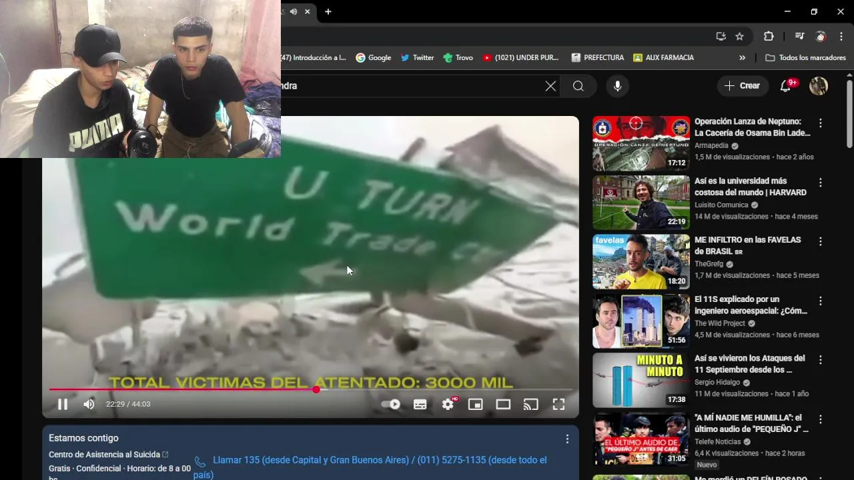The height and width of the screenshot is (480, 854).
Task: Switch to theater mode
Action: tap(503, 404)
